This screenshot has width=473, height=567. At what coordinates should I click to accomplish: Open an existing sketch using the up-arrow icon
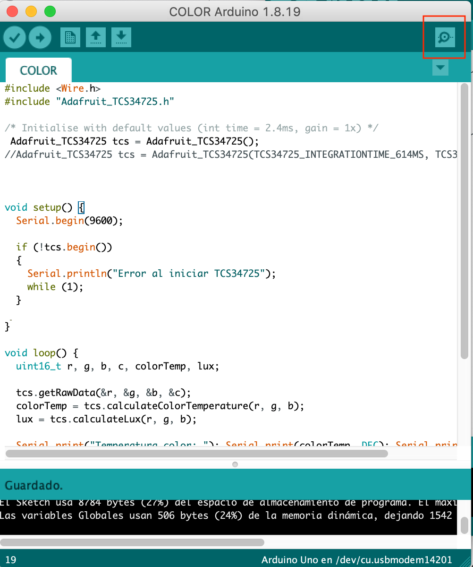[96, 38]
